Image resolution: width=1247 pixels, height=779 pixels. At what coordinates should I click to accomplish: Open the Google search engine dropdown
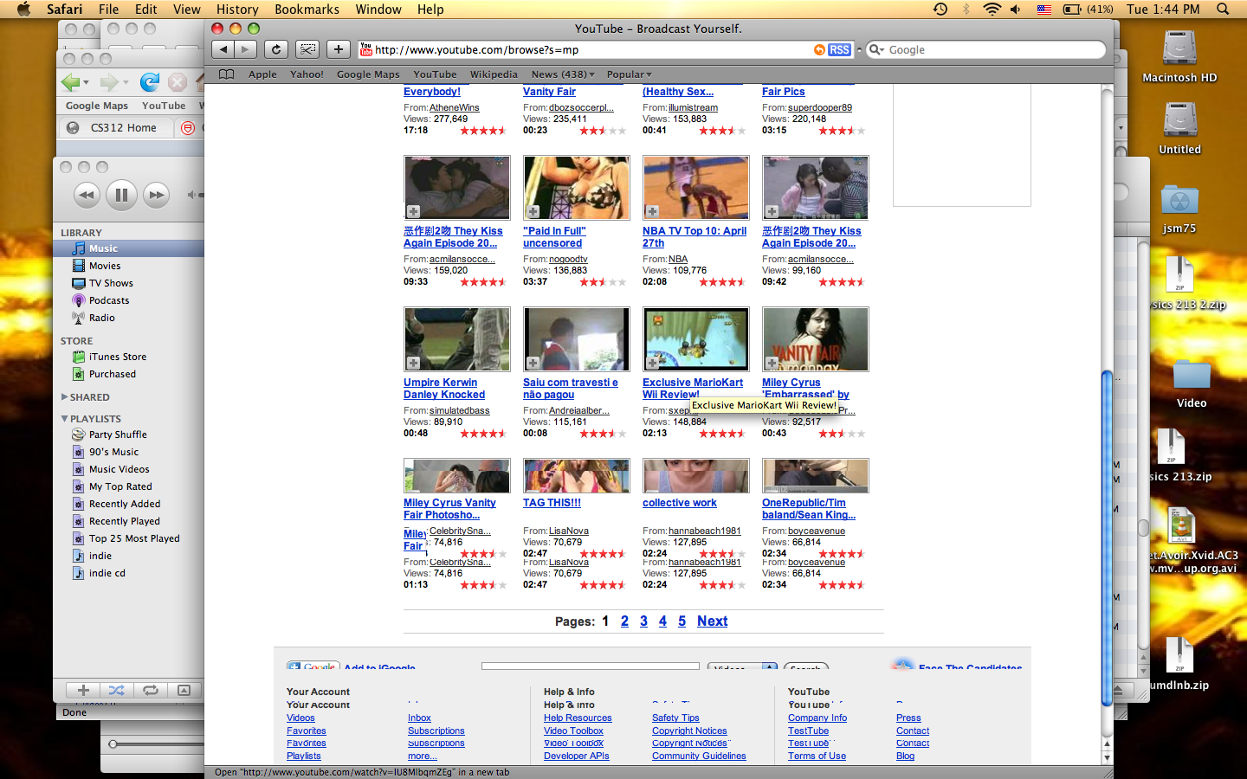876,50
